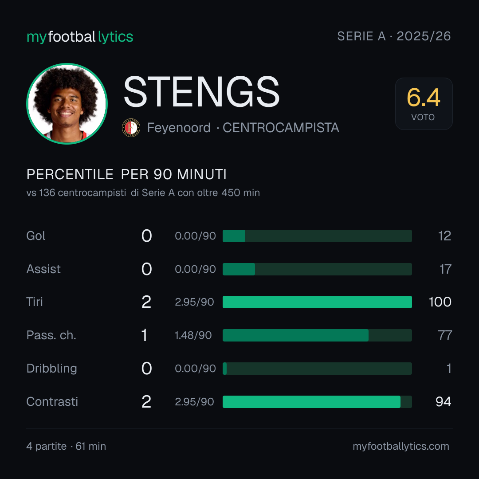Click the Feyenoord club crest icon
The width and height of the screenshot is (479, 479).
131,128
